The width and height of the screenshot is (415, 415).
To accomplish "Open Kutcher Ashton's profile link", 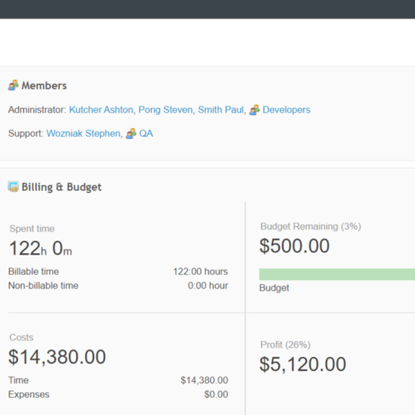I will point(101,110).
